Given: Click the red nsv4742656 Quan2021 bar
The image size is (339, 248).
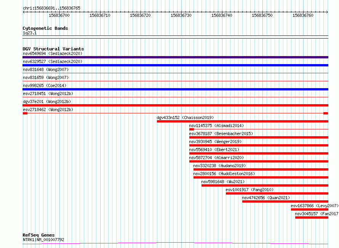Looking at the screenshot, I should coord(285,201).
